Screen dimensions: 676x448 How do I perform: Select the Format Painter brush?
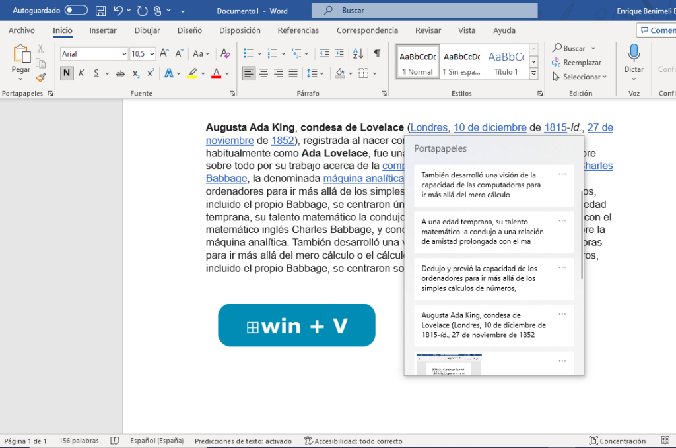40,78
